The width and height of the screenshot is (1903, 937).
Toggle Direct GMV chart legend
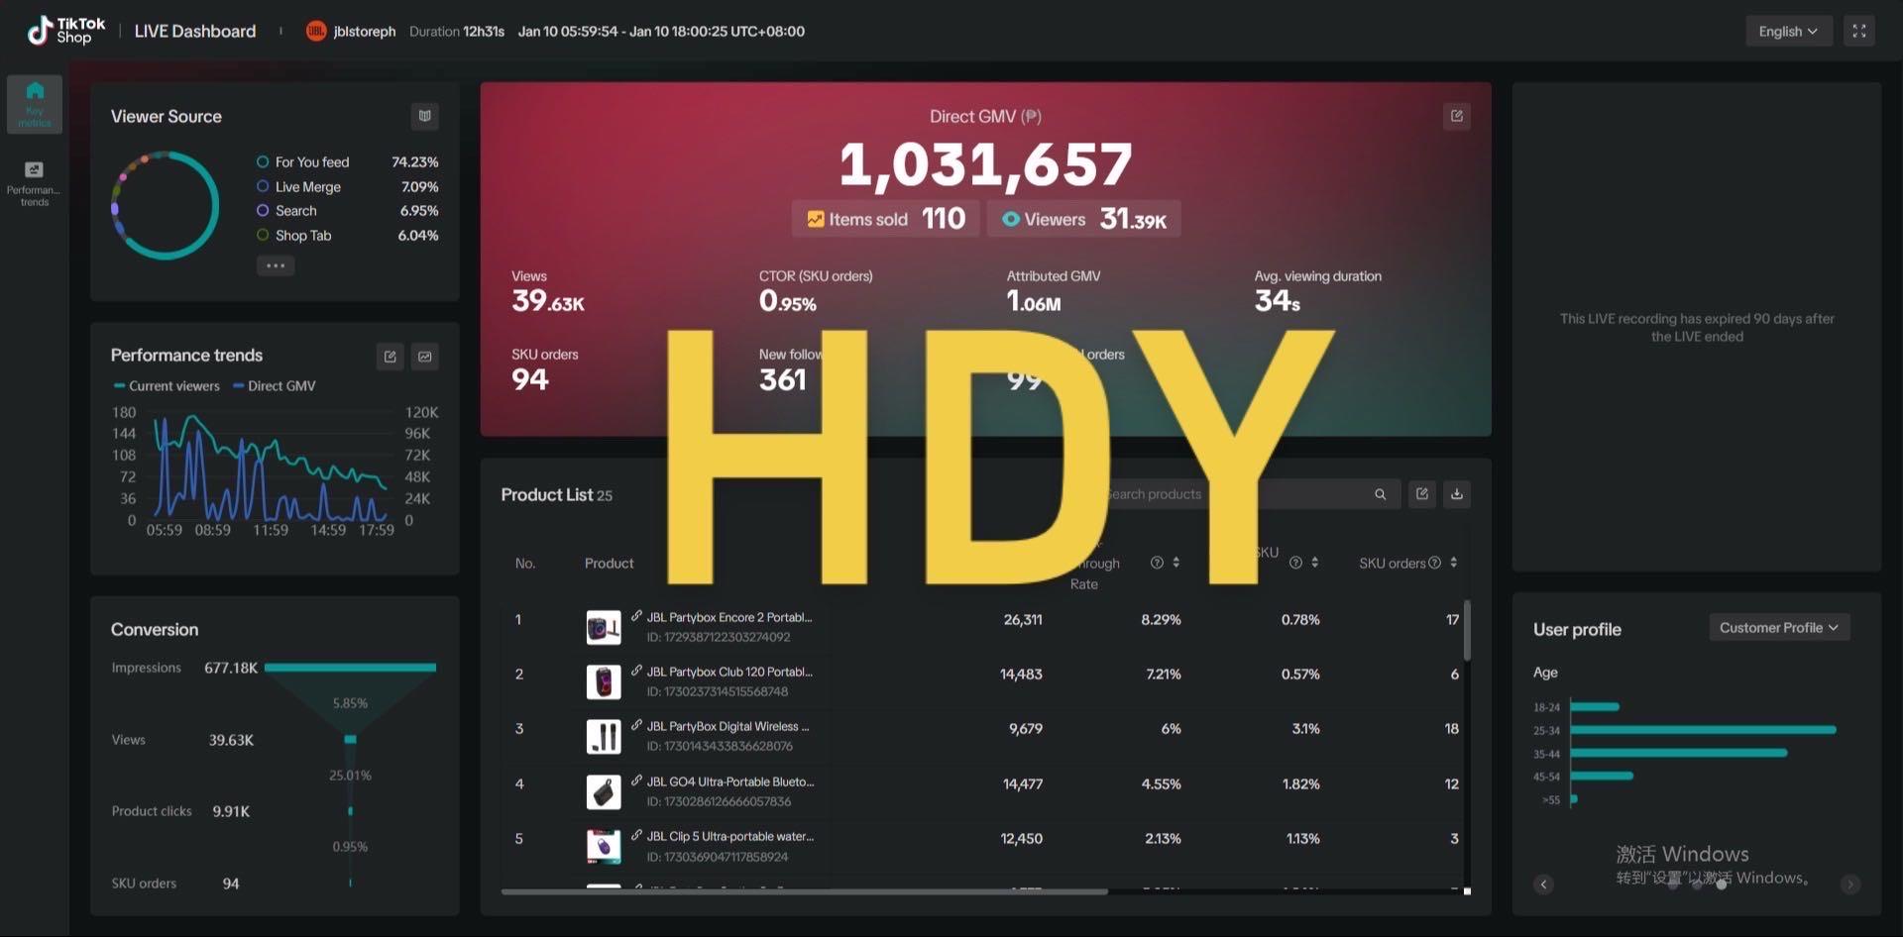click(x=275, y=385)
